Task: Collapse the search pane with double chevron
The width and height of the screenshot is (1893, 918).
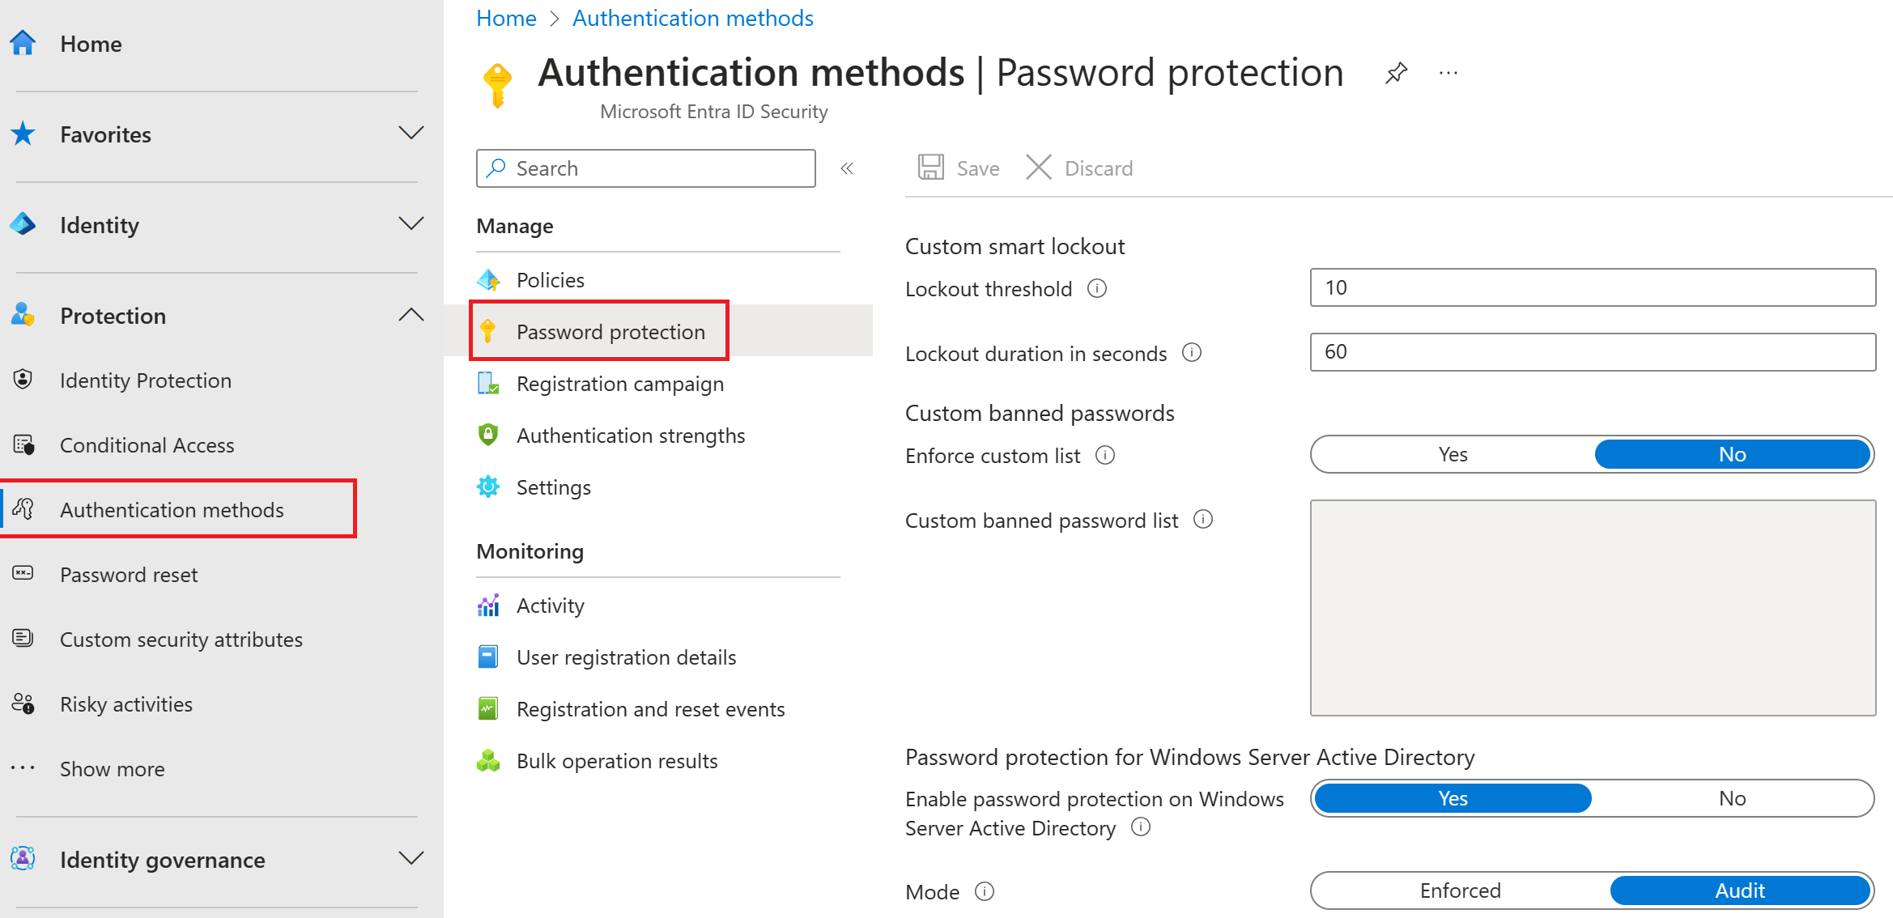Action: click(847, 168)
